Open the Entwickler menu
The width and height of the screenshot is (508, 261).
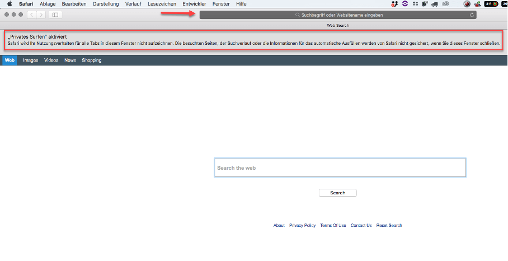(x=194, y=4)
